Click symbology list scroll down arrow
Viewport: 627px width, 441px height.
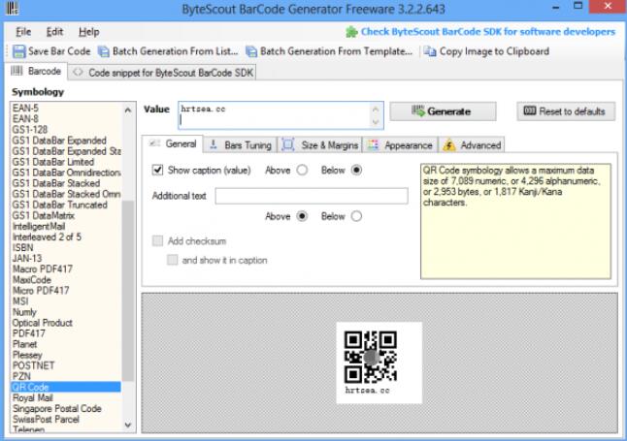coord(128,425)
